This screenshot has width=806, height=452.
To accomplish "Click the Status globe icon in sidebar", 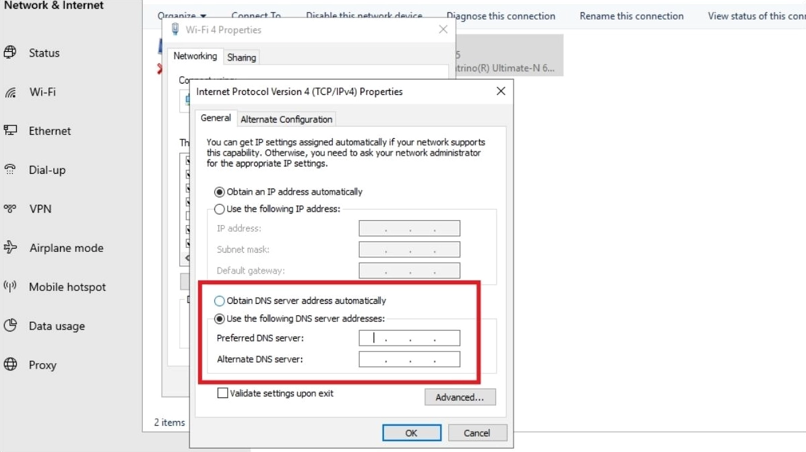I will pos(10,53).
